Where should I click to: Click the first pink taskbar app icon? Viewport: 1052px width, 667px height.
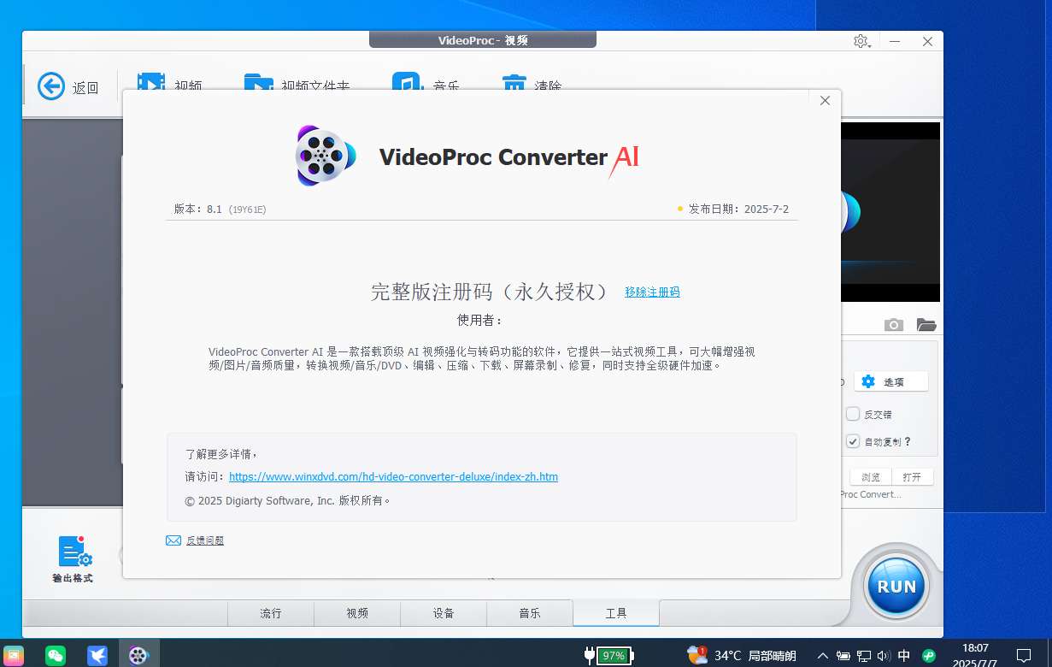pyautogui.click(x=15, y=656)
